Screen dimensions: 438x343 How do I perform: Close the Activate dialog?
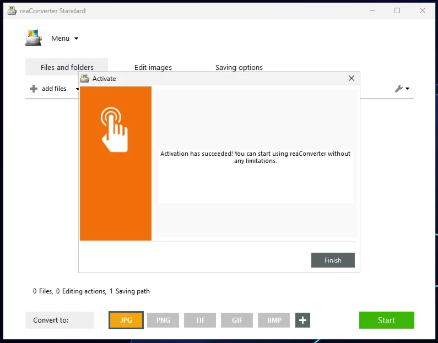352,78
